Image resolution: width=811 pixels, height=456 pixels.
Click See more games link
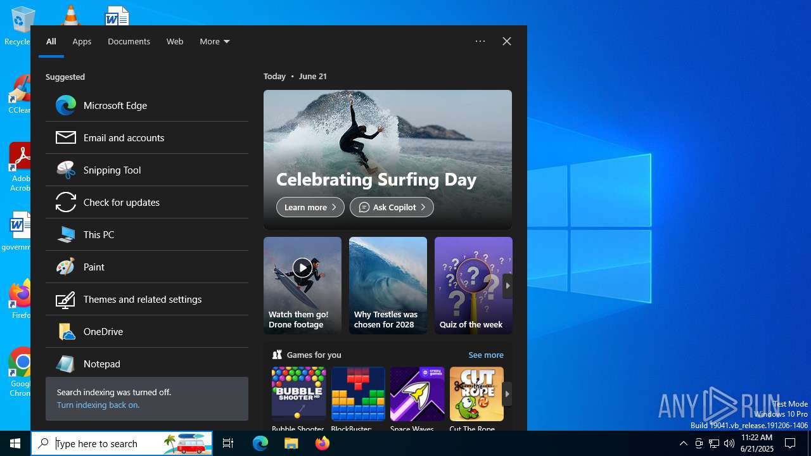(486, 355)
